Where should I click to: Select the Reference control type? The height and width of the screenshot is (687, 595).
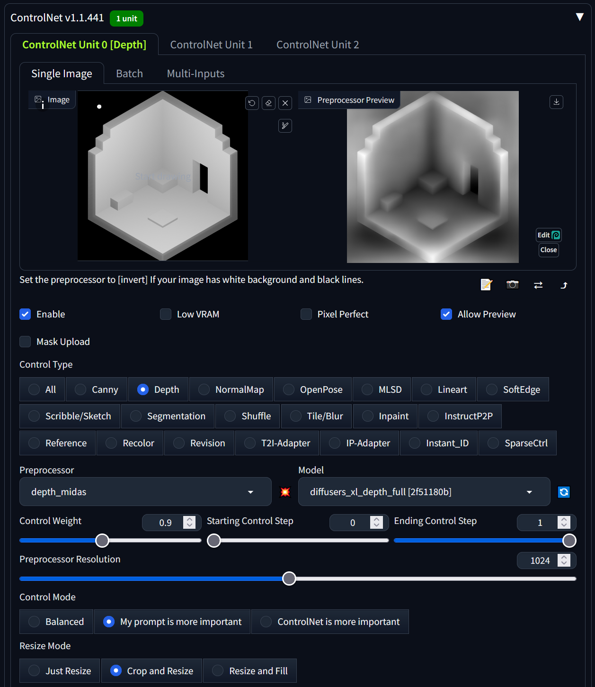pos(57,443)
